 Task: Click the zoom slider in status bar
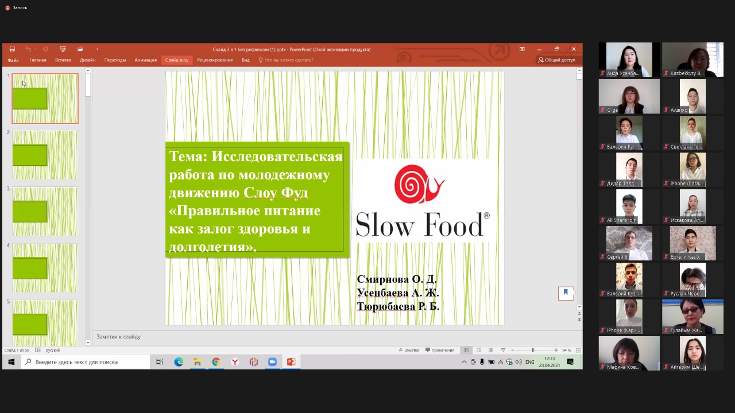point(533,350)
